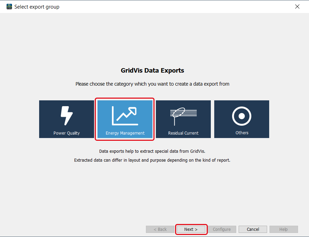Click the Others tile label

pos(242,133)
